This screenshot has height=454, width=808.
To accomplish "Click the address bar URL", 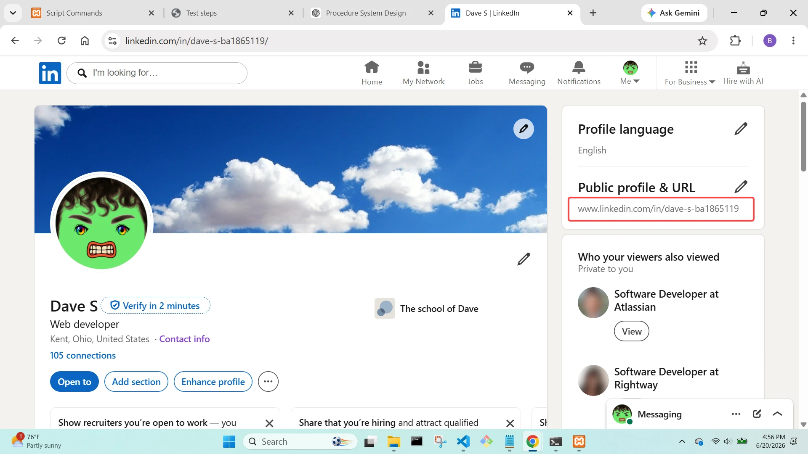I will pyautogui.click(x=197, y=41).
